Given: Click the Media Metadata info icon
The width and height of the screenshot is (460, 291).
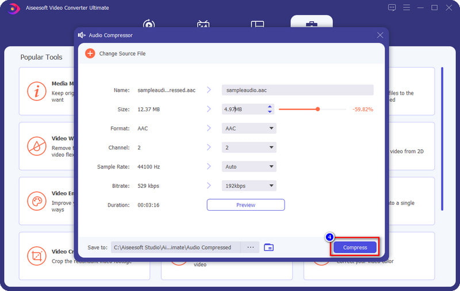Looking at the screenshot, I should [37, 91].
